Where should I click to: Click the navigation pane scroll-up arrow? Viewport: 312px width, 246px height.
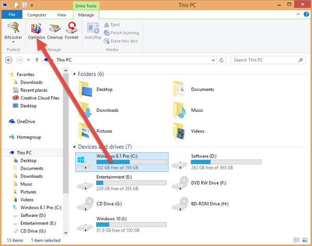(x=66, y=71)
